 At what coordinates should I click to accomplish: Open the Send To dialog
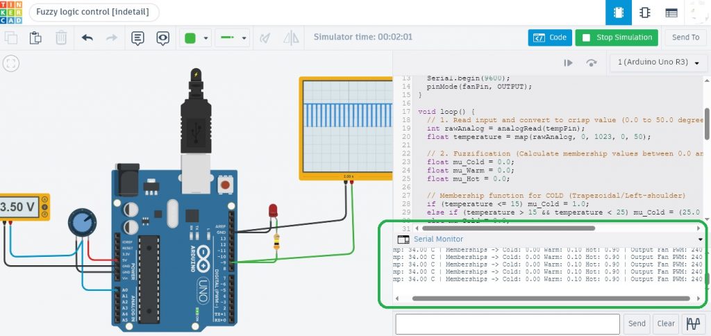pos(685,37)
